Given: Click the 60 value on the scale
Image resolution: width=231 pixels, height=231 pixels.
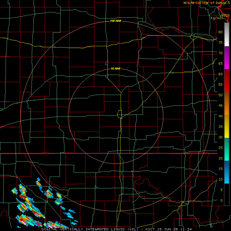Looking at the screenshot, I should point(220,74).
